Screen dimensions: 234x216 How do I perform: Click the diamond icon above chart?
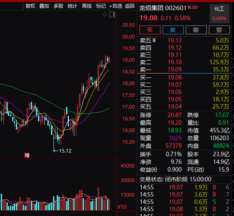pos(105,14)
